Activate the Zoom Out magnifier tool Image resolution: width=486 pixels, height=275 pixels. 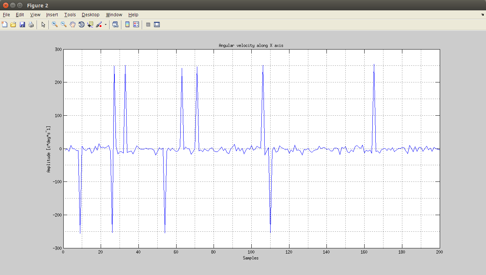64,25
